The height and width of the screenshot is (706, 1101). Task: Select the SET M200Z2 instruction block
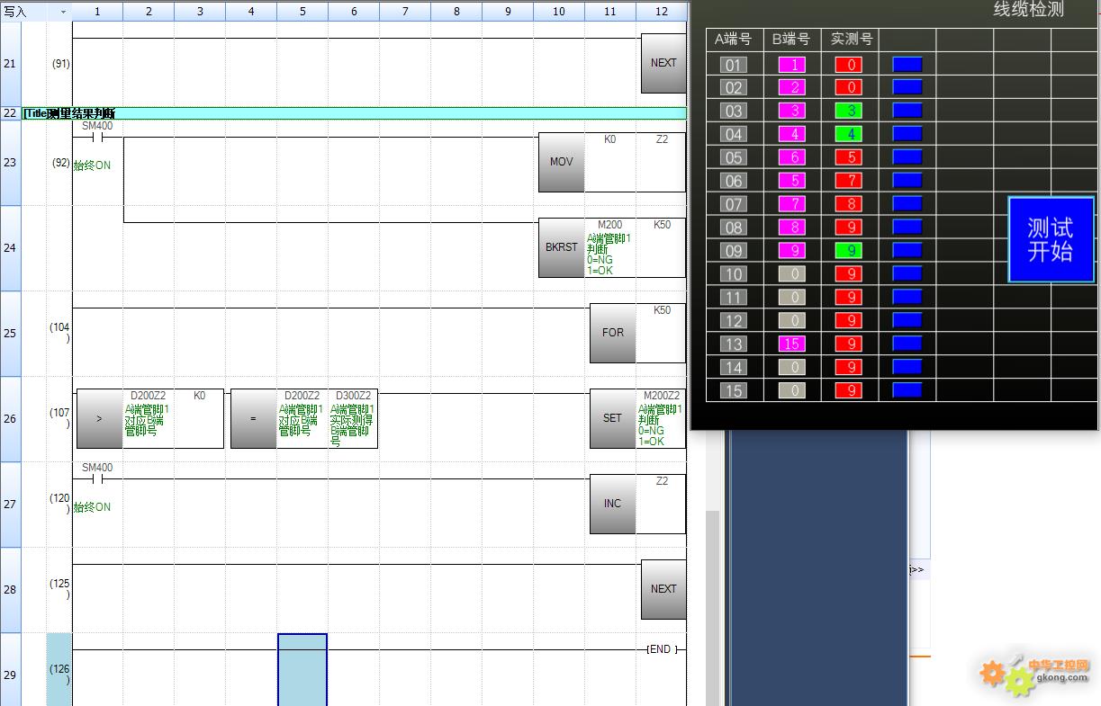(x=612, y=418)
